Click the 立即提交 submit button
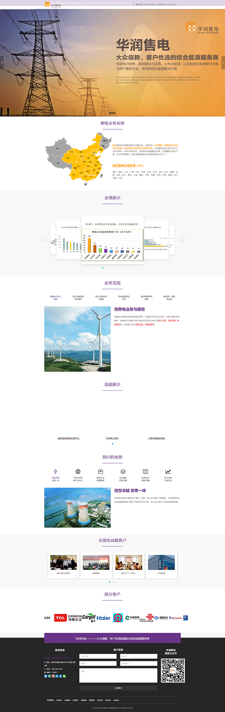Image resolution: width=225 pixels, height=712 pixels. coord(118,688)
